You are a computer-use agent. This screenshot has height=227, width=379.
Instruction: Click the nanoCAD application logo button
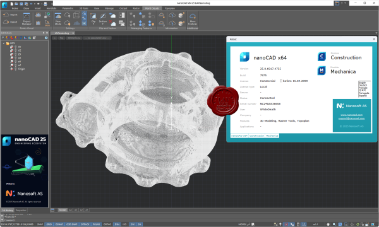click(x=4, y=5)
